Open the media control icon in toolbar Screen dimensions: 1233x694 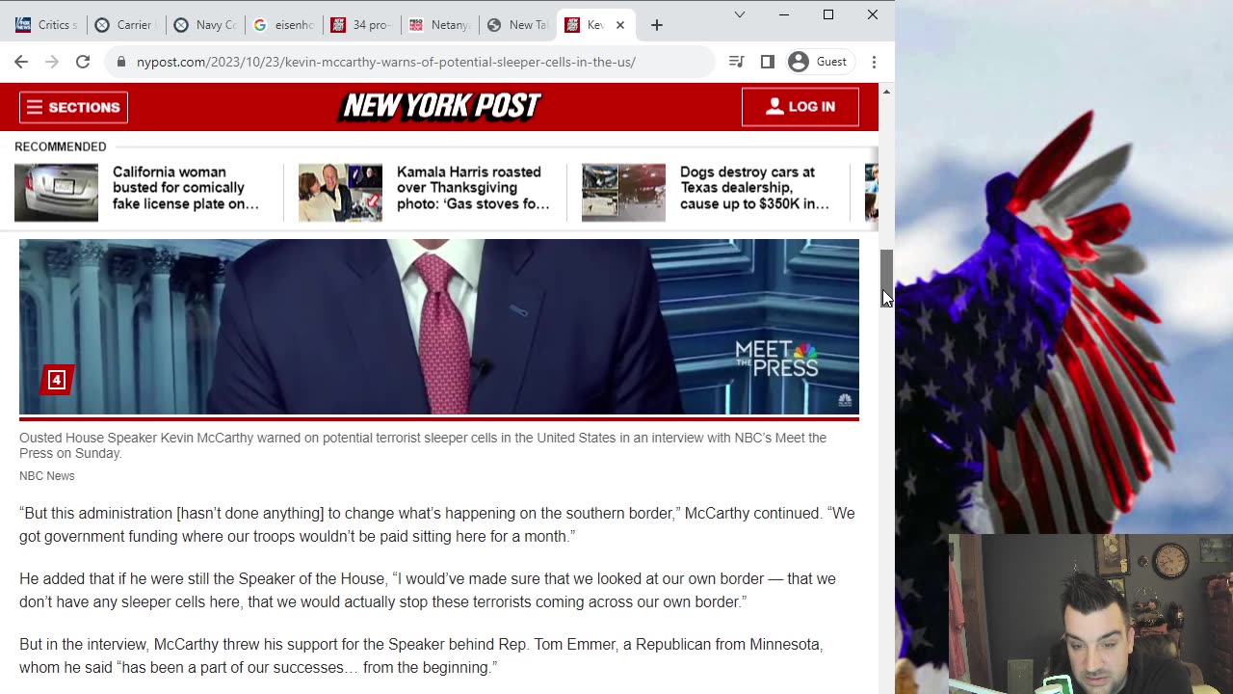click(737, 62)
